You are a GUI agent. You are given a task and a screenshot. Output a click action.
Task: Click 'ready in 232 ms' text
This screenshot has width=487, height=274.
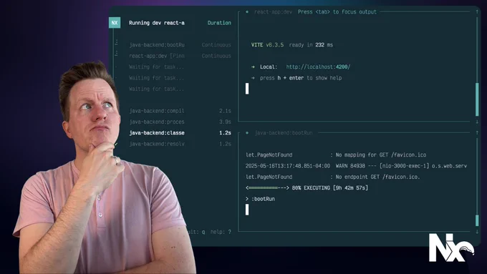pos(311,45)
